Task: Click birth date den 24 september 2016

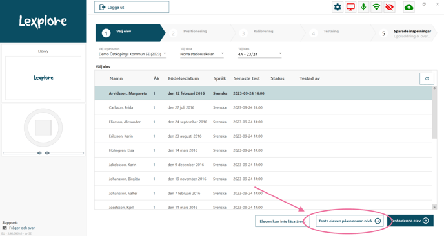Action: [187, 122]
